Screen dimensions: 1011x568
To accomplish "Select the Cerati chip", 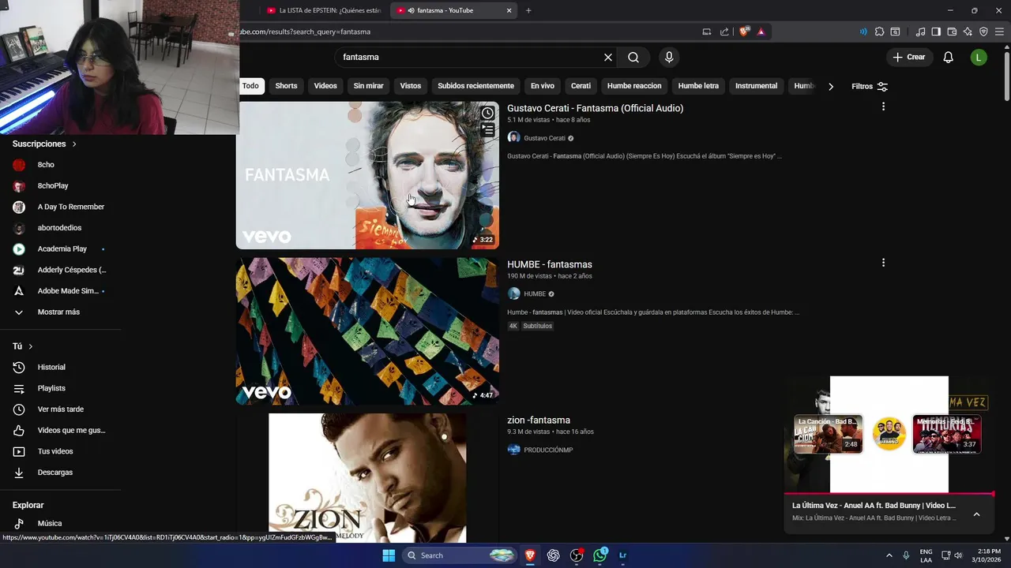I will coord(581,86).
